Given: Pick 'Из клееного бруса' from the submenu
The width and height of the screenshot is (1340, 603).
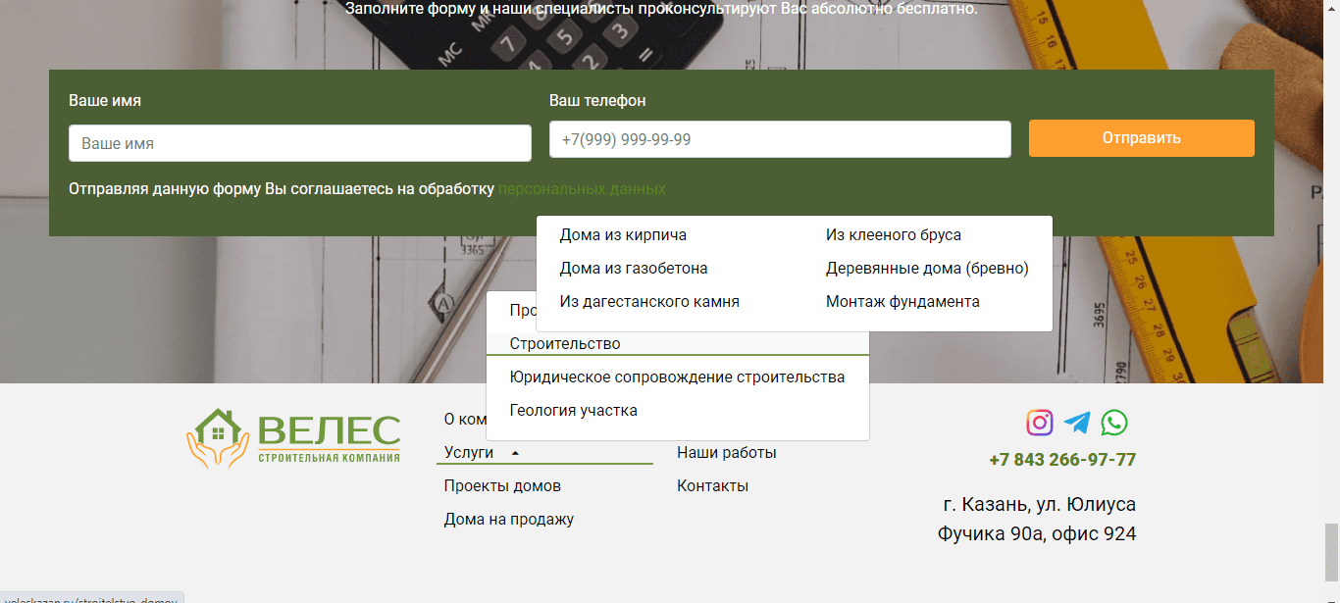Looking at the screenshot, I should [894, 234].
